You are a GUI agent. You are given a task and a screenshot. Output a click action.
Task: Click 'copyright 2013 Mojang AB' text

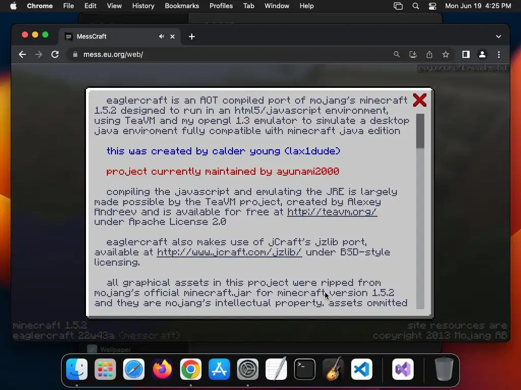(440, 336)
